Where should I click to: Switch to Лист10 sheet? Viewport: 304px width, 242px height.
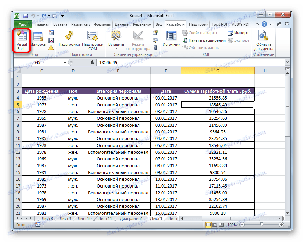[85, 219]
